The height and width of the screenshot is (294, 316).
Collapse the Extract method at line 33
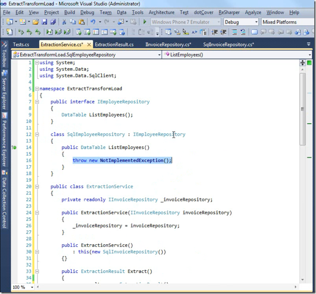[x=37, y=271]
